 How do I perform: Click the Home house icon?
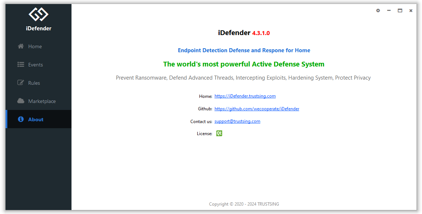21,46
